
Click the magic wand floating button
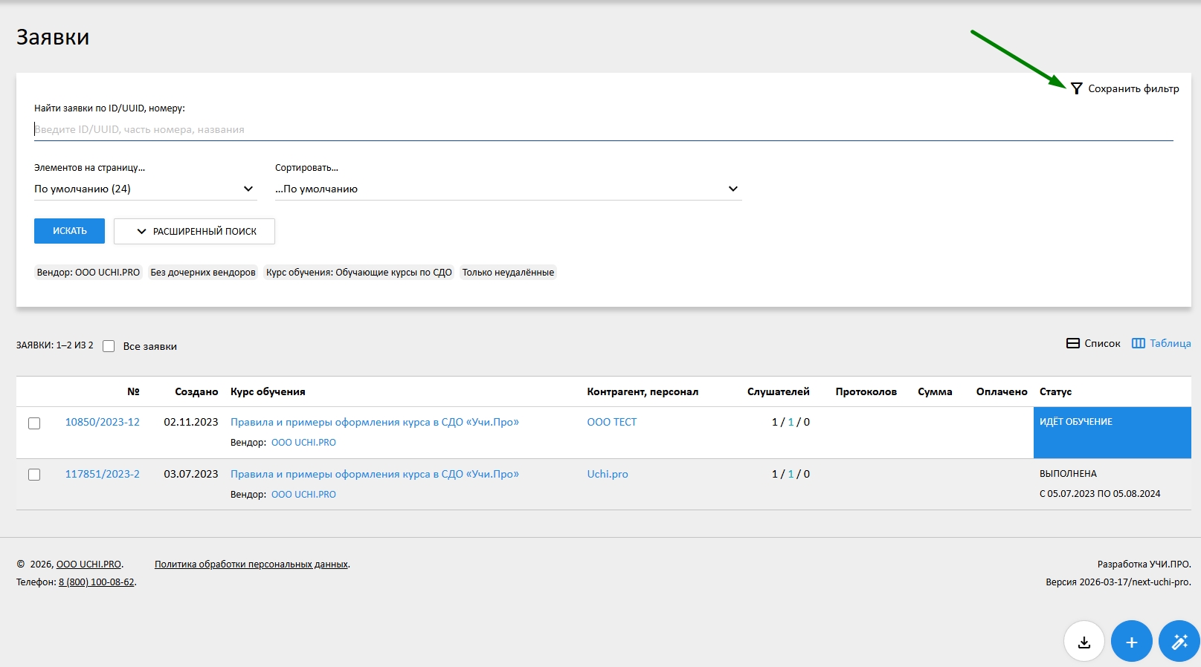tap(1179, 642)
